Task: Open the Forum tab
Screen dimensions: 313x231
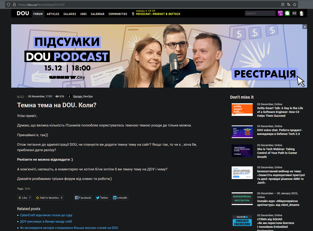Action: tap(38, 14)
